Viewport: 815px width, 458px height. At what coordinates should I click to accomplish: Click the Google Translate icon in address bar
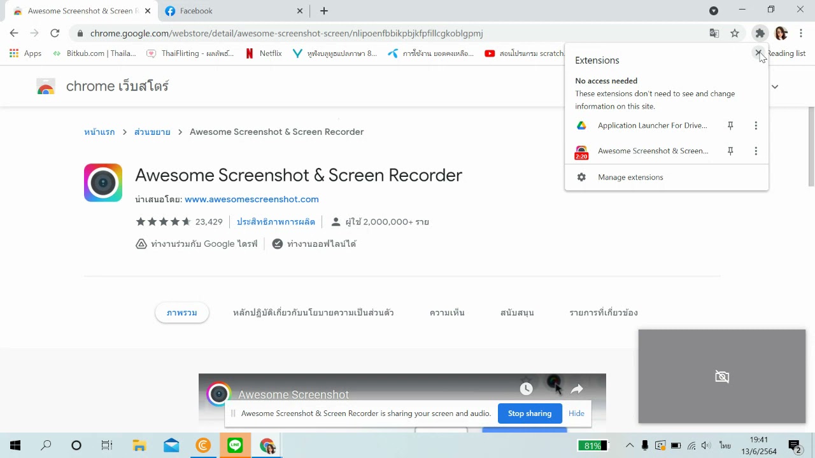pyautogui.click(x=714, y=33)
